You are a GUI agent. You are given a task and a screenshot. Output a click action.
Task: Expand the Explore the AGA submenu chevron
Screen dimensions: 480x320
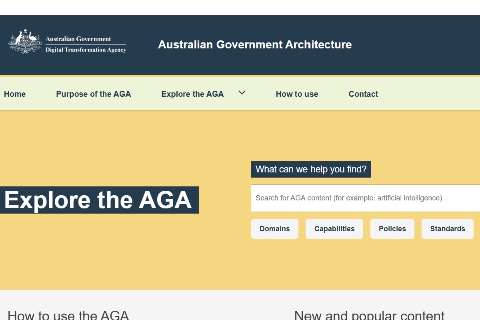(242, 93)
